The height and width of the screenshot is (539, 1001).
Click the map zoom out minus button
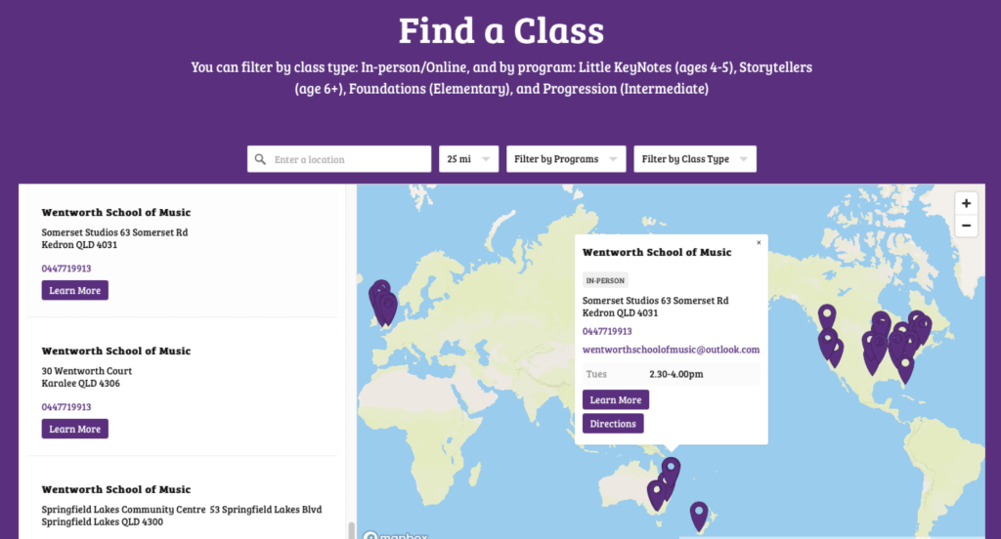966,226
